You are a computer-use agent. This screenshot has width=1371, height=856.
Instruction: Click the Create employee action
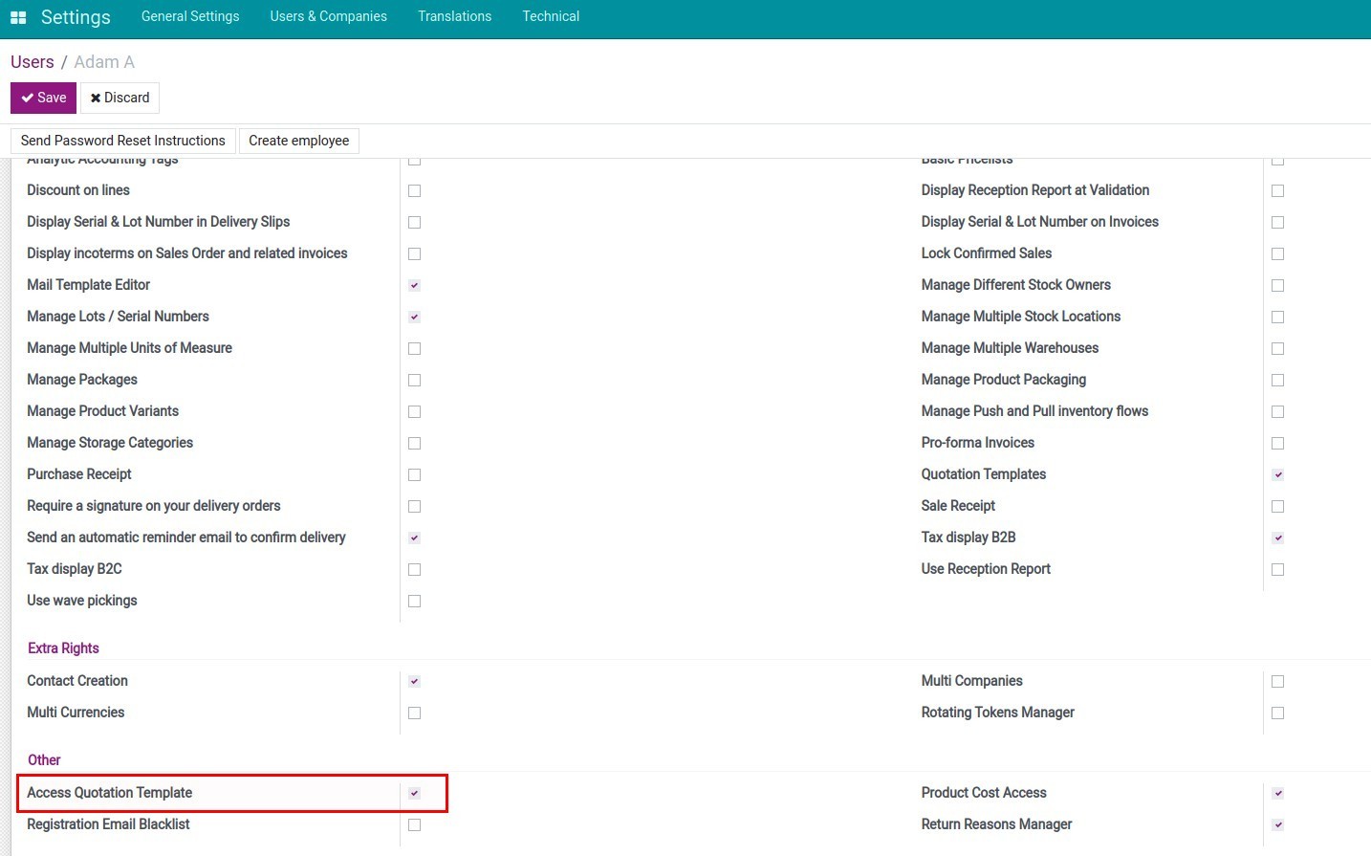pos(298,141)
